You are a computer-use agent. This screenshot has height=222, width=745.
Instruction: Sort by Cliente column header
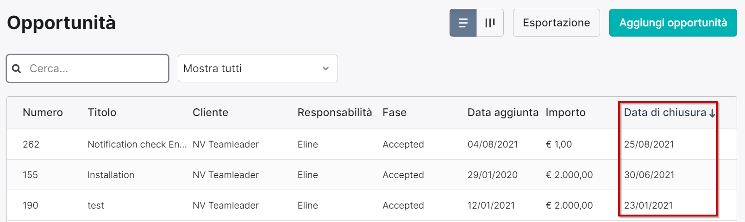pos(210,112)
